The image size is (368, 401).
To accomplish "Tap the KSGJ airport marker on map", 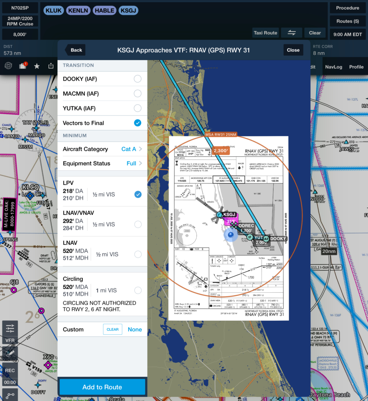I will tap(219, 215).
